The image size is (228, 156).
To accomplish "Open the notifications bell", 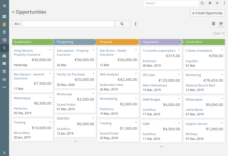I will [x=210, y=3].
